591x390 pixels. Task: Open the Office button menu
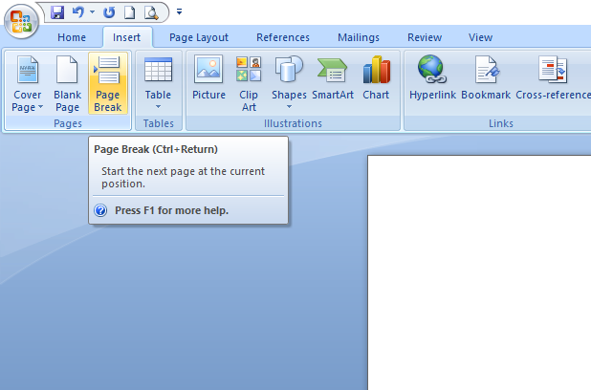(x=20, y=20)
